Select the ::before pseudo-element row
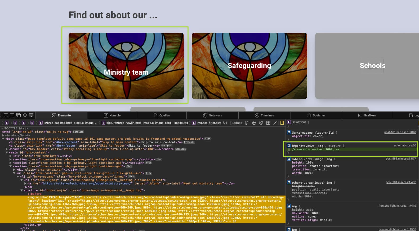This screenshot has height=231, width=419. [x=34, y=194]
